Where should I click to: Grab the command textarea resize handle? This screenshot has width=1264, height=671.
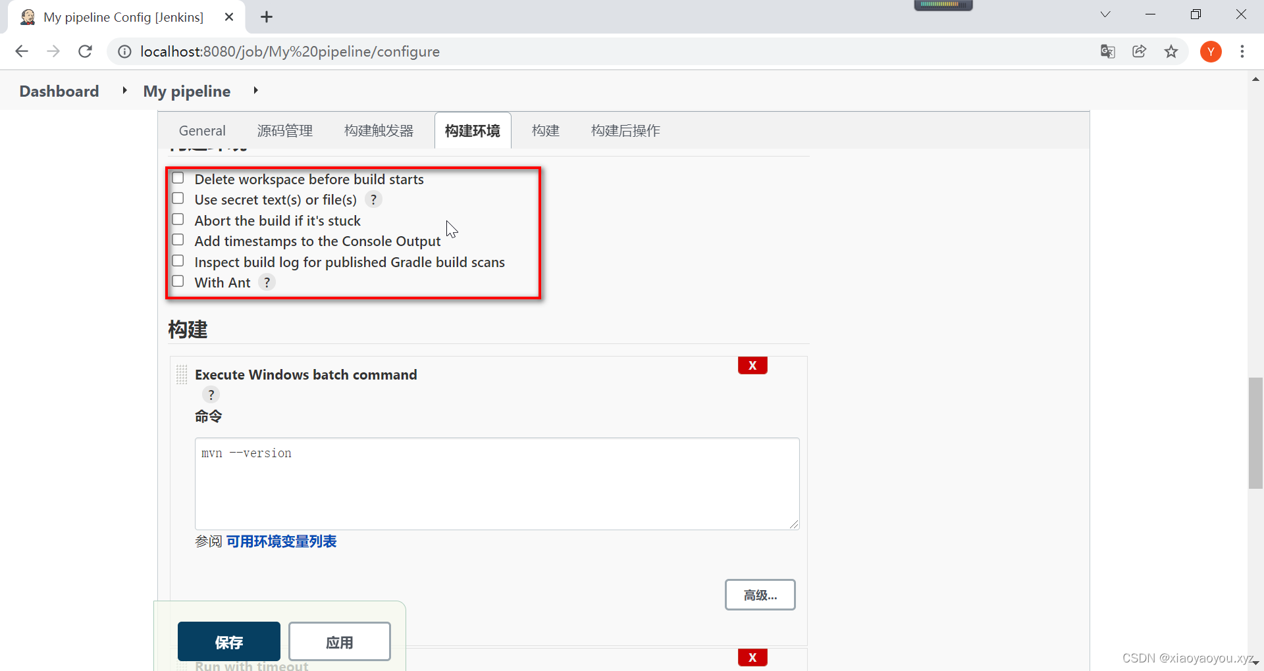click(x=794, y=524)
